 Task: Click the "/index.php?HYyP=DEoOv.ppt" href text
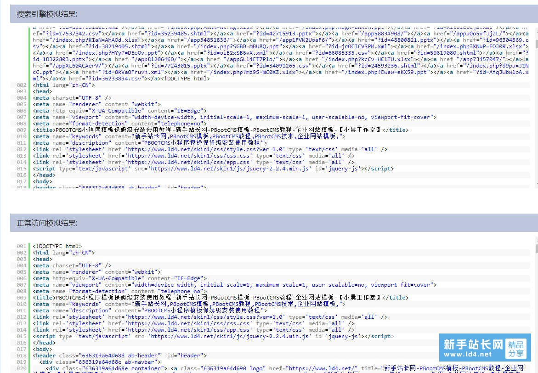[x=117, y=53]
